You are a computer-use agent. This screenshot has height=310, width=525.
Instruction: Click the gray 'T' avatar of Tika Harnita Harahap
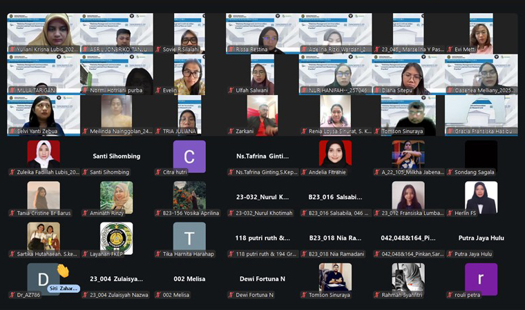coord(189,238)
